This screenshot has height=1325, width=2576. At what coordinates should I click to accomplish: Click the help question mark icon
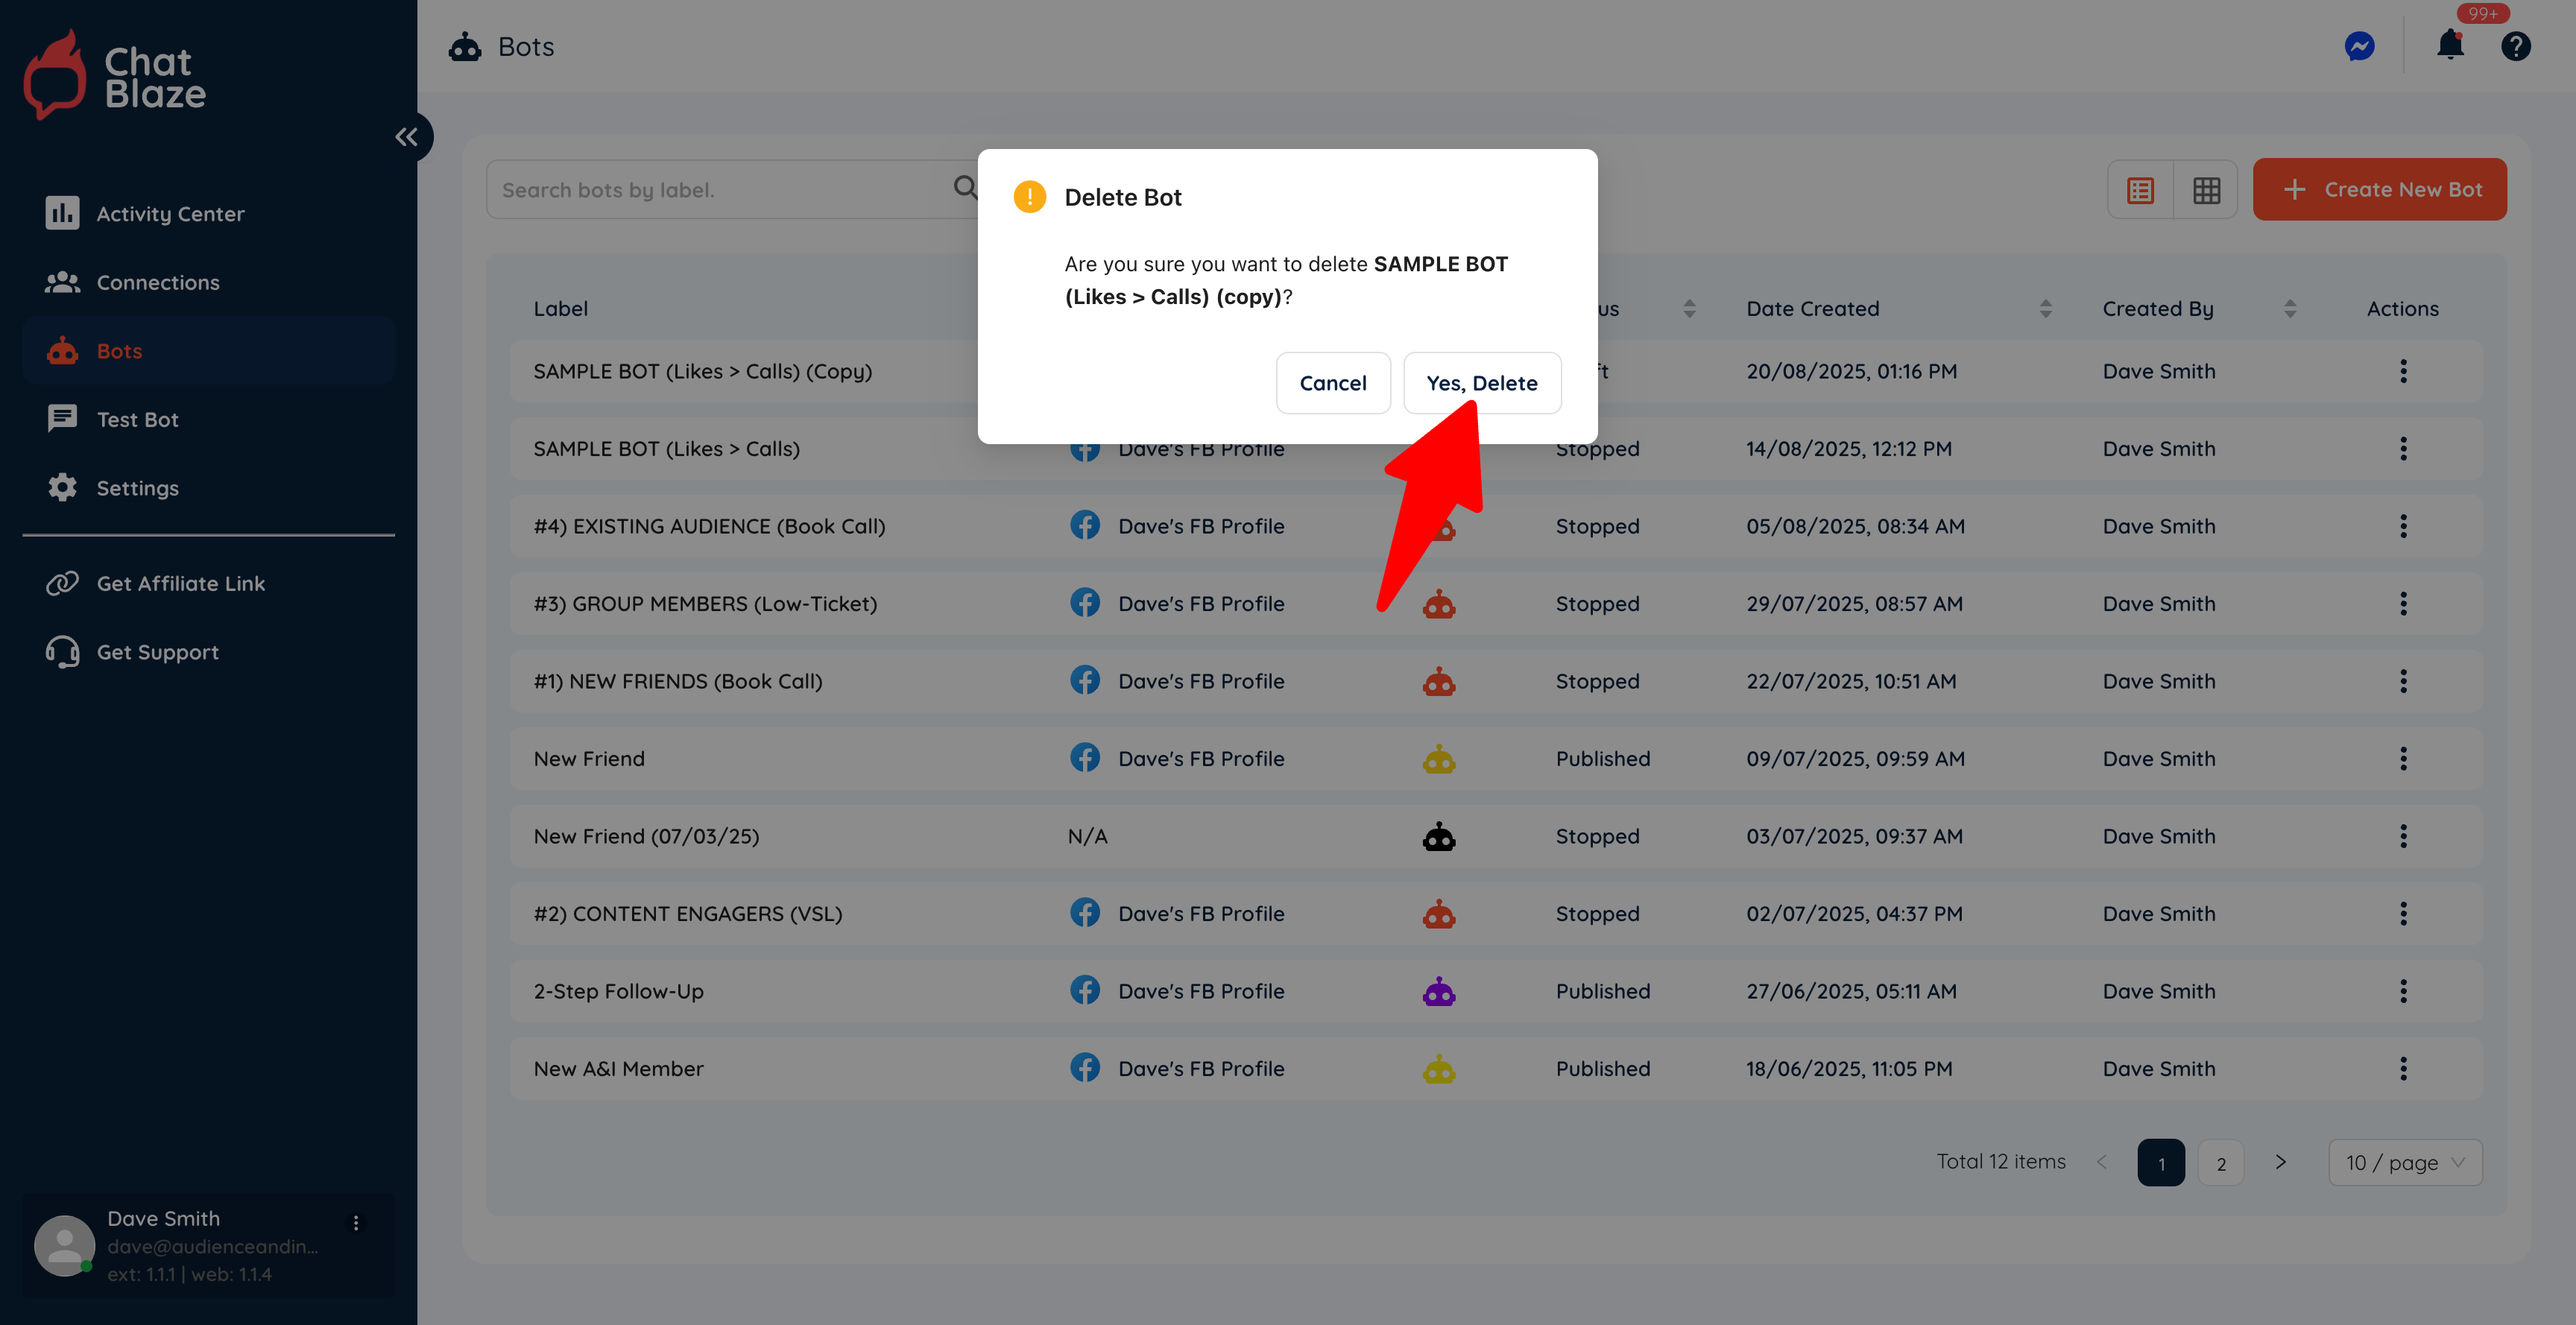point(2515,46)
